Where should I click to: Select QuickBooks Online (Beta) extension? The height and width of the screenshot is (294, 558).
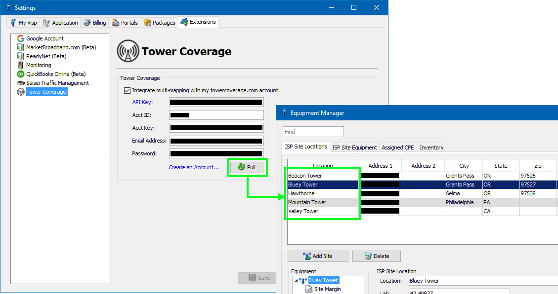coord(56,74)
